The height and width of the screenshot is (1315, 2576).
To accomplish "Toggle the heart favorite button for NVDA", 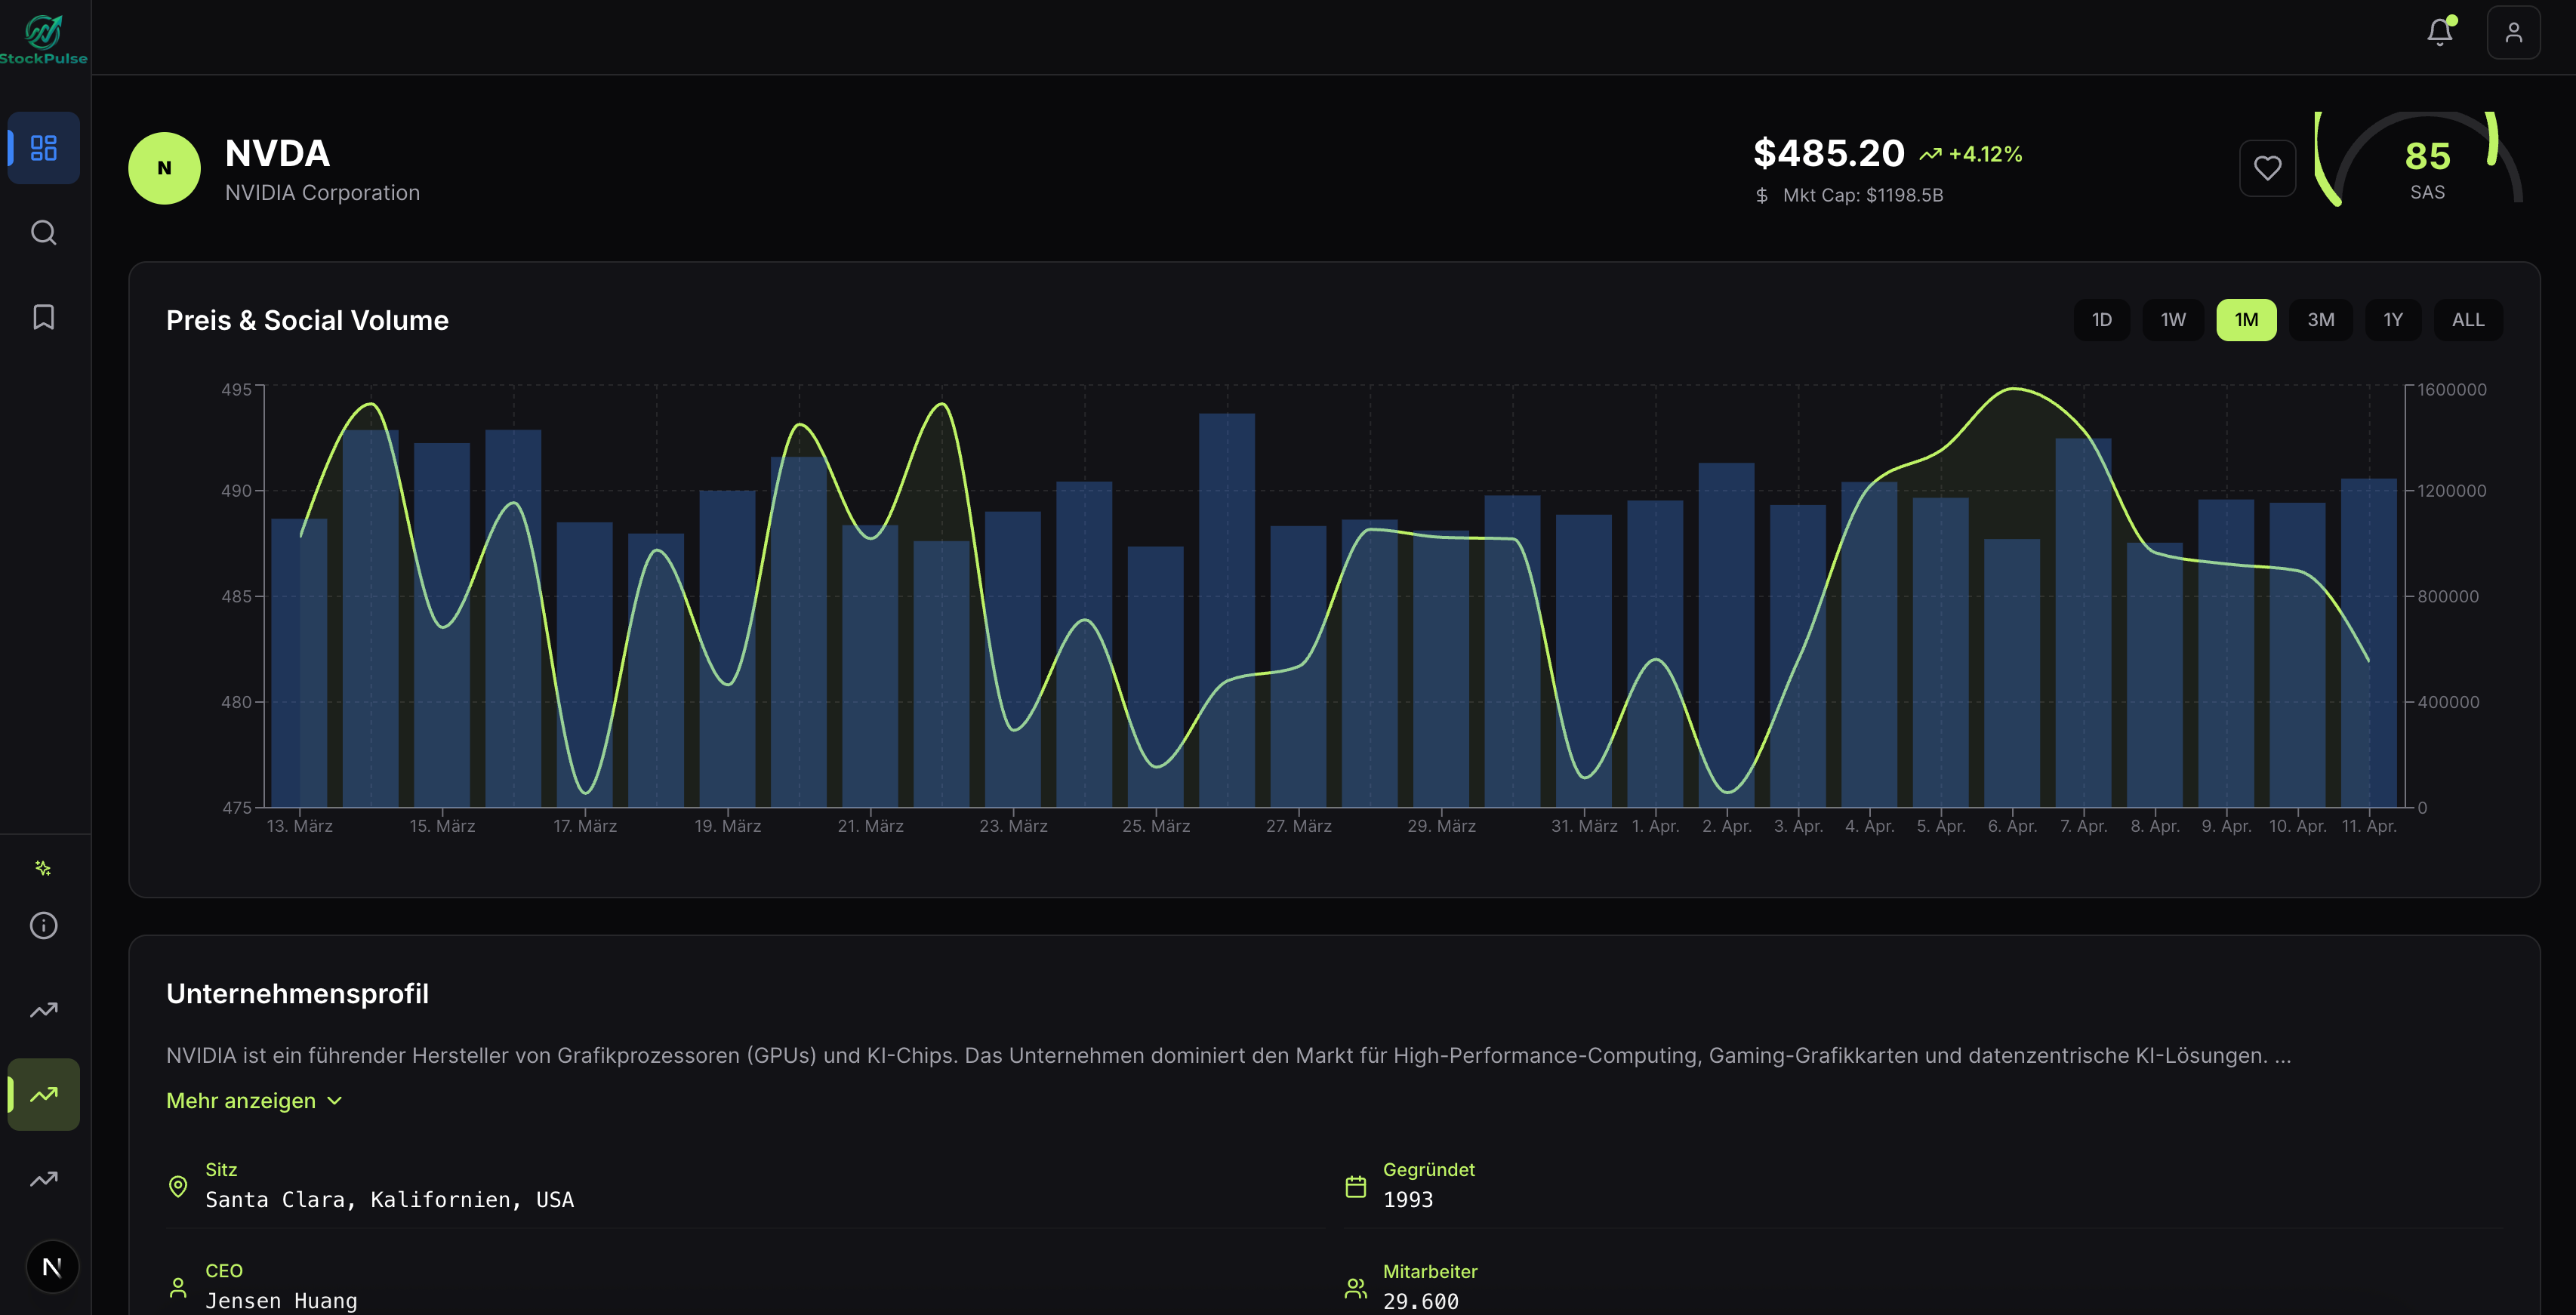I will 2267,168.
